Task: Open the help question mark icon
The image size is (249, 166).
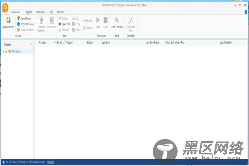Action: (246, 12)
